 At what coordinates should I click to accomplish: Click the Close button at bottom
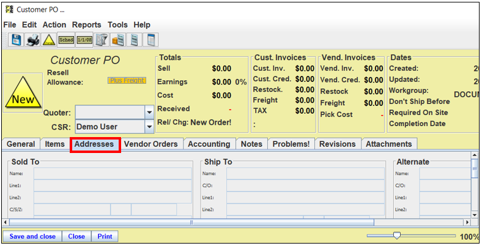pos(76,236)
